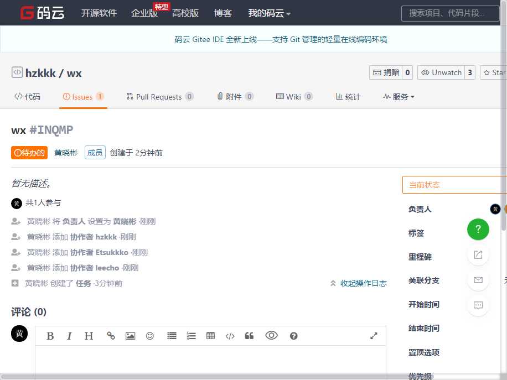Open the emoji picker in editor

(149, 336)
